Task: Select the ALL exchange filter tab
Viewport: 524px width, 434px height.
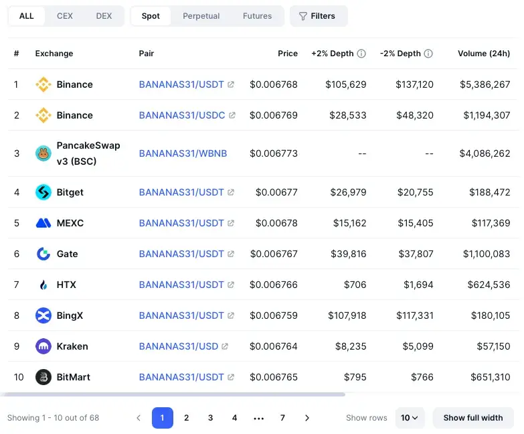Action: 26,16
